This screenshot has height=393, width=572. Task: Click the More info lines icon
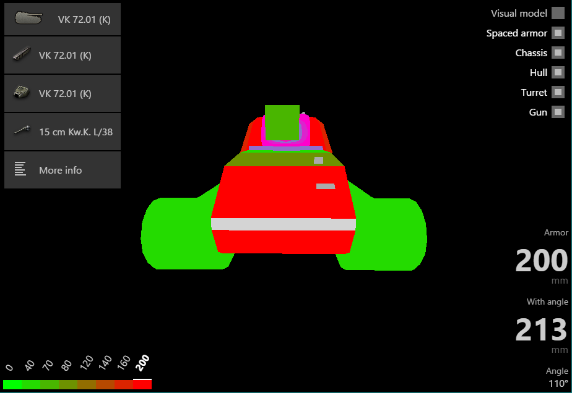(x=20, y=169)
